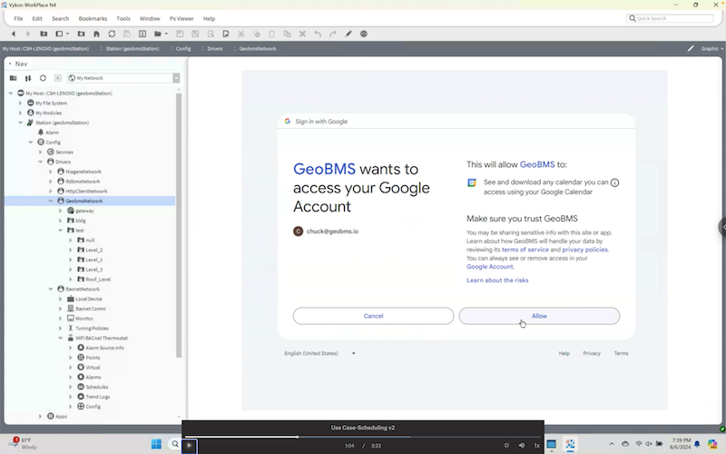The height and width of the screenshot is (454, 726).
Task: Click the split-view toolbar icon
Action: coord(142,34)
